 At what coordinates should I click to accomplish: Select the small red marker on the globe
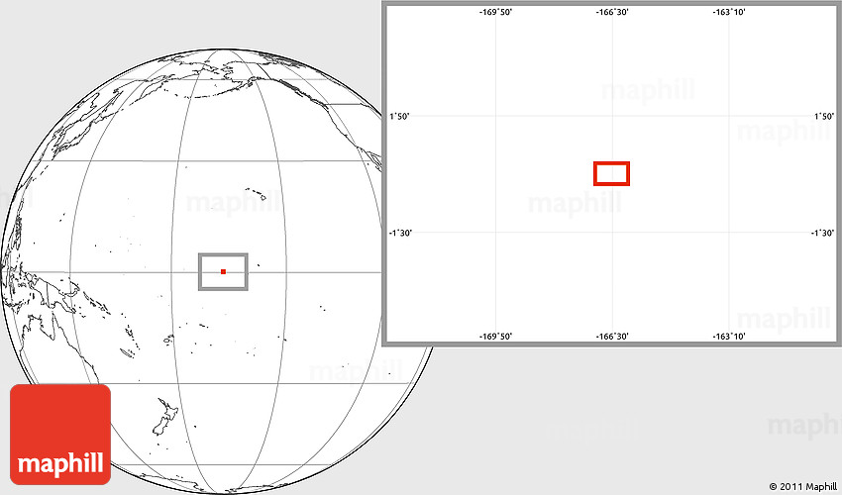223,271
